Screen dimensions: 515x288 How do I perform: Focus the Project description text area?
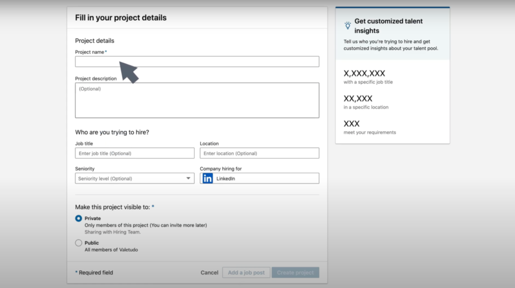[197, 100]
